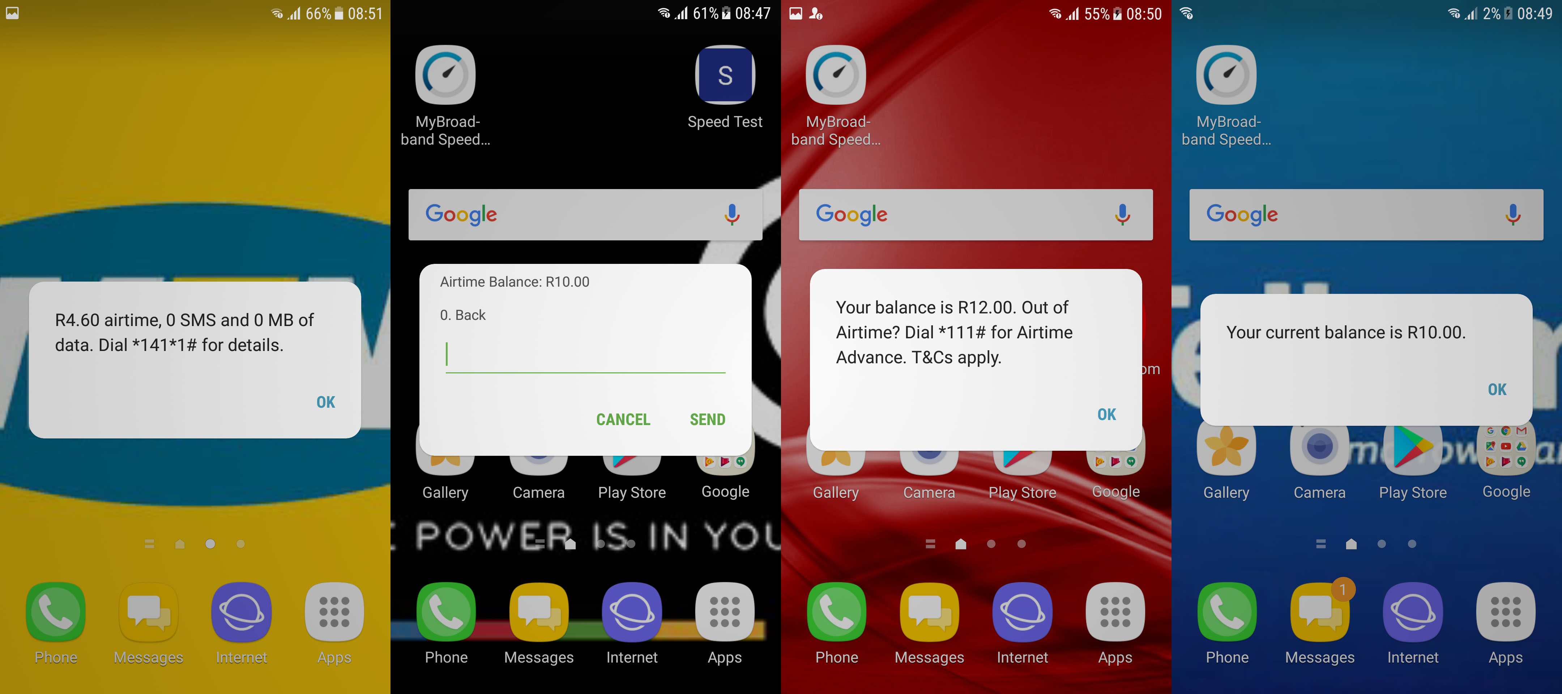Select back option in USSD menu
This screenshot has height=694, width=1562.
(x=462, y=316)
